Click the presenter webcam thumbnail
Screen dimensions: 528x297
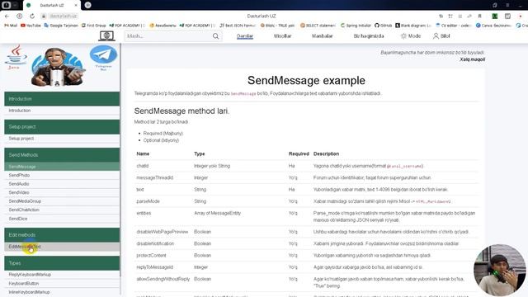click(x=500, y=270)
